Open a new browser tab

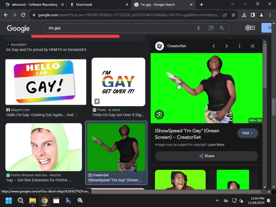(202, 5)
